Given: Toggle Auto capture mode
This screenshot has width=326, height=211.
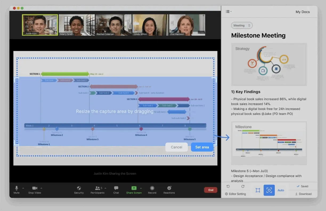Looking at the screenshot, I should [x=281, y=190].
